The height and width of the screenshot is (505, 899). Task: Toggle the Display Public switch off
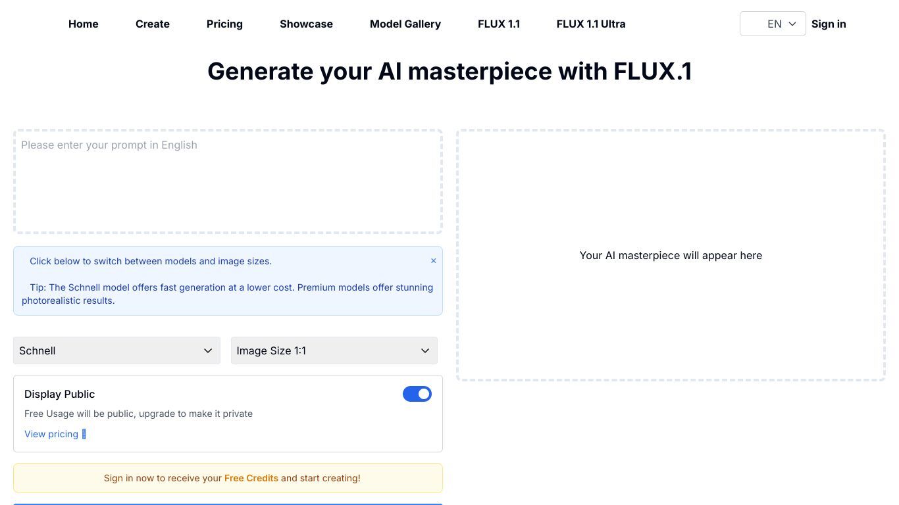tap(417, 394)
